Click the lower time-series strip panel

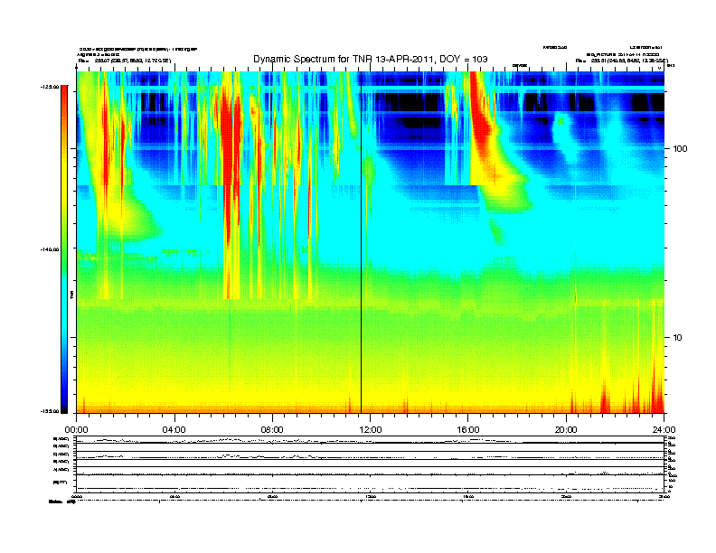(x=371, y=464)
